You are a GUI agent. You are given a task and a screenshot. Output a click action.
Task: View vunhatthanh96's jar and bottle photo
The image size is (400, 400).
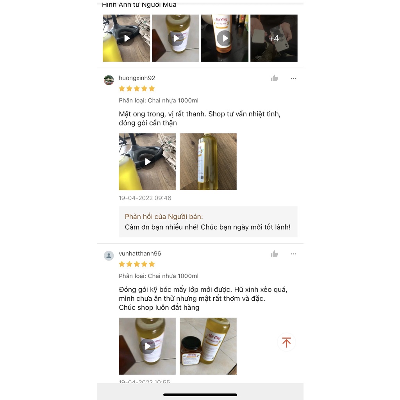[x=208, y=346]
